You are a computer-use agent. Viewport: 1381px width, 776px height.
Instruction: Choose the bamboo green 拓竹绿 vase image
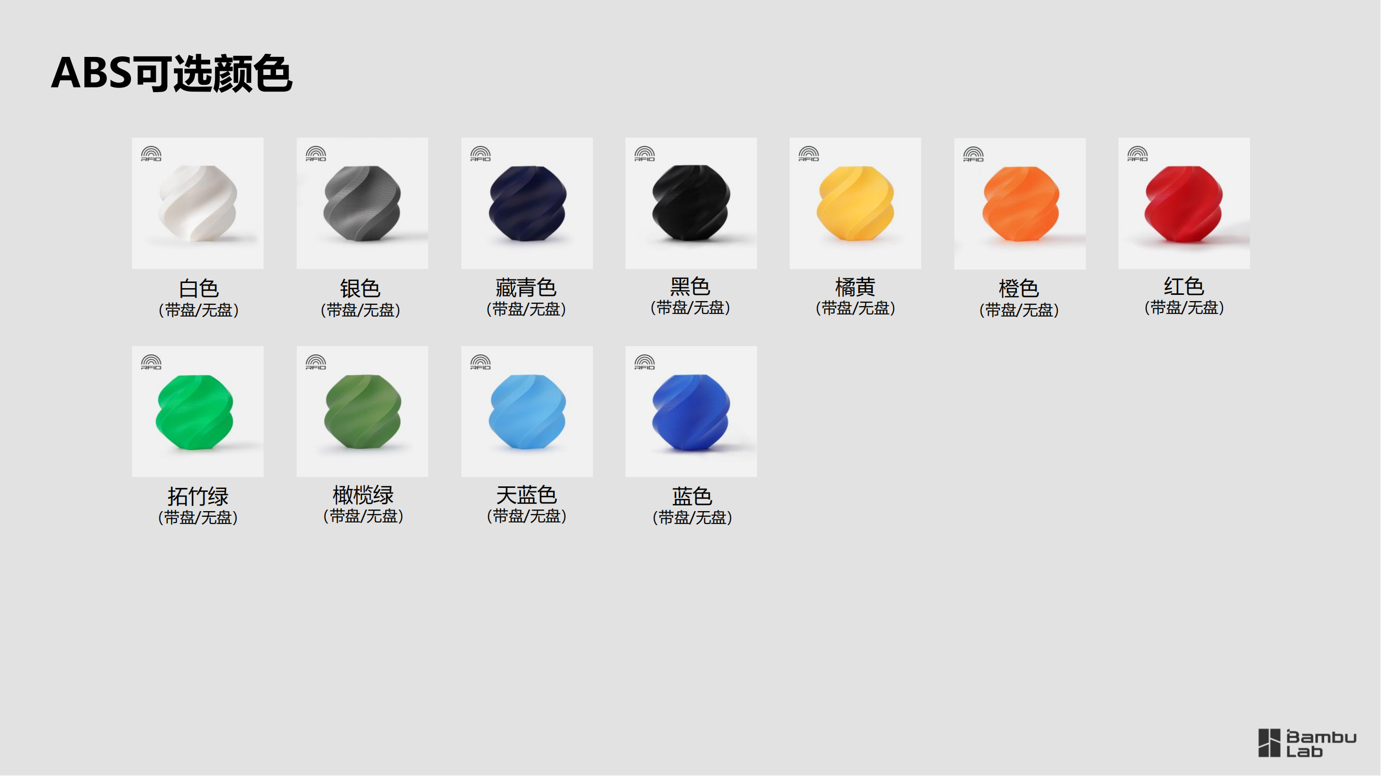coord(198,412)
